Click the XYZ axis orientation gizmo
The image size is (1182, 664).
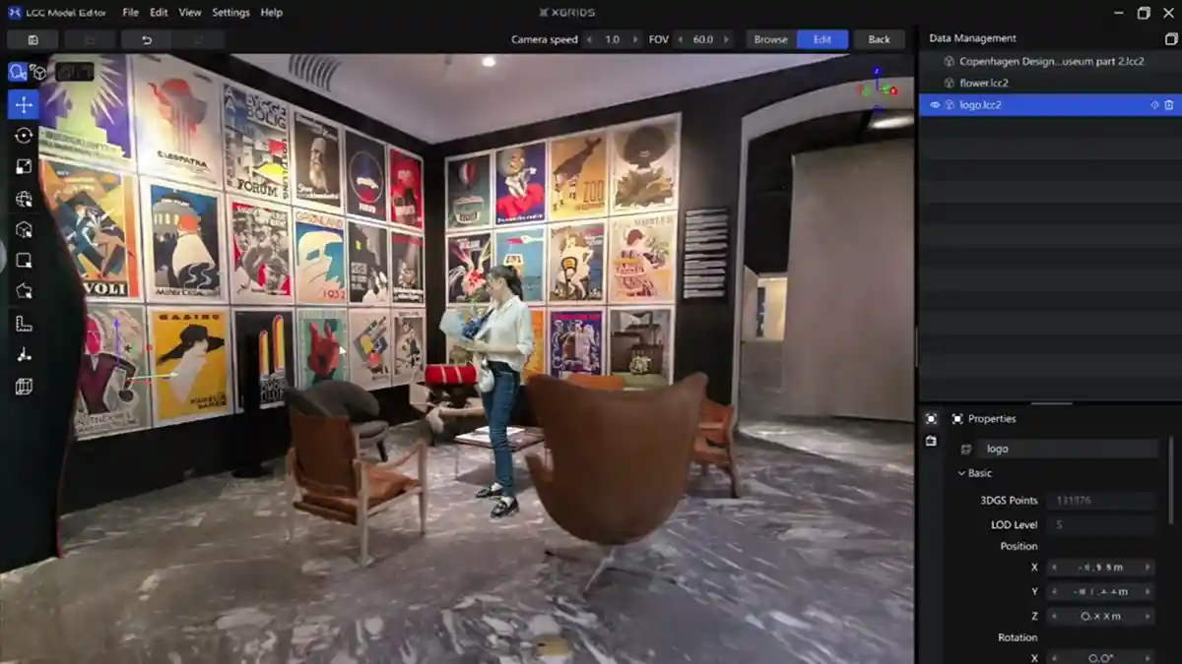click(875, 88)
